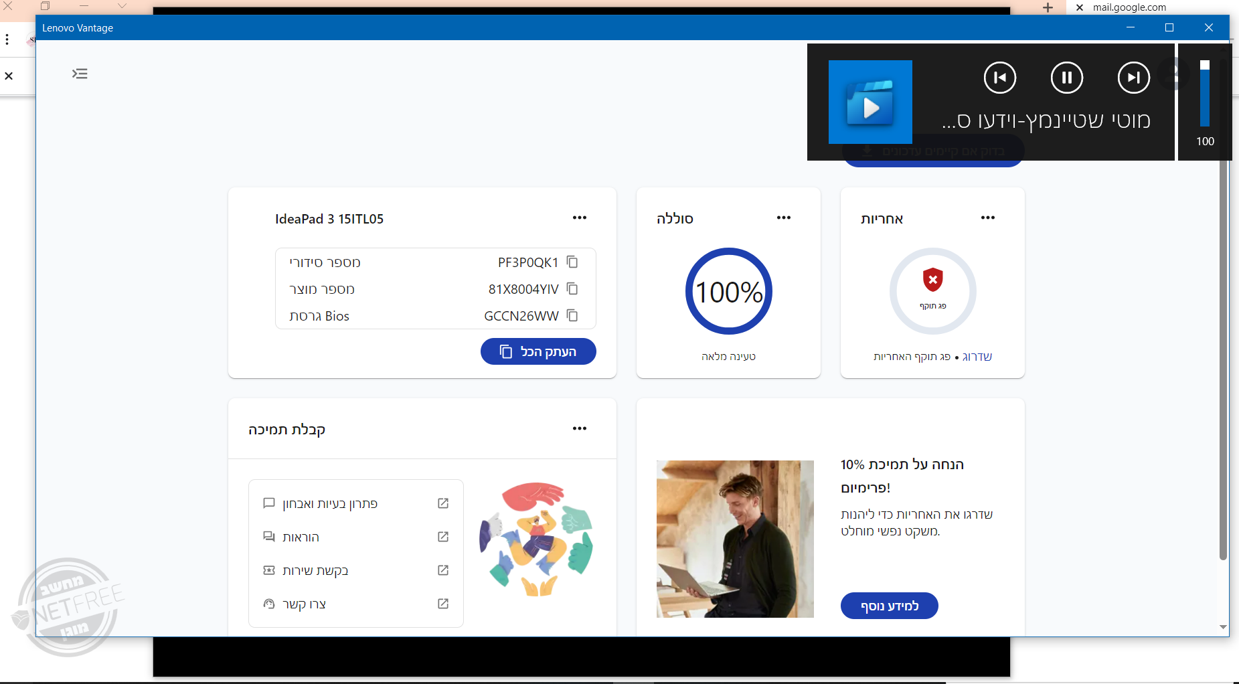
Task: Click the Lenovo Vantage vertical scrollbar
Action: tap(1223, 308)
